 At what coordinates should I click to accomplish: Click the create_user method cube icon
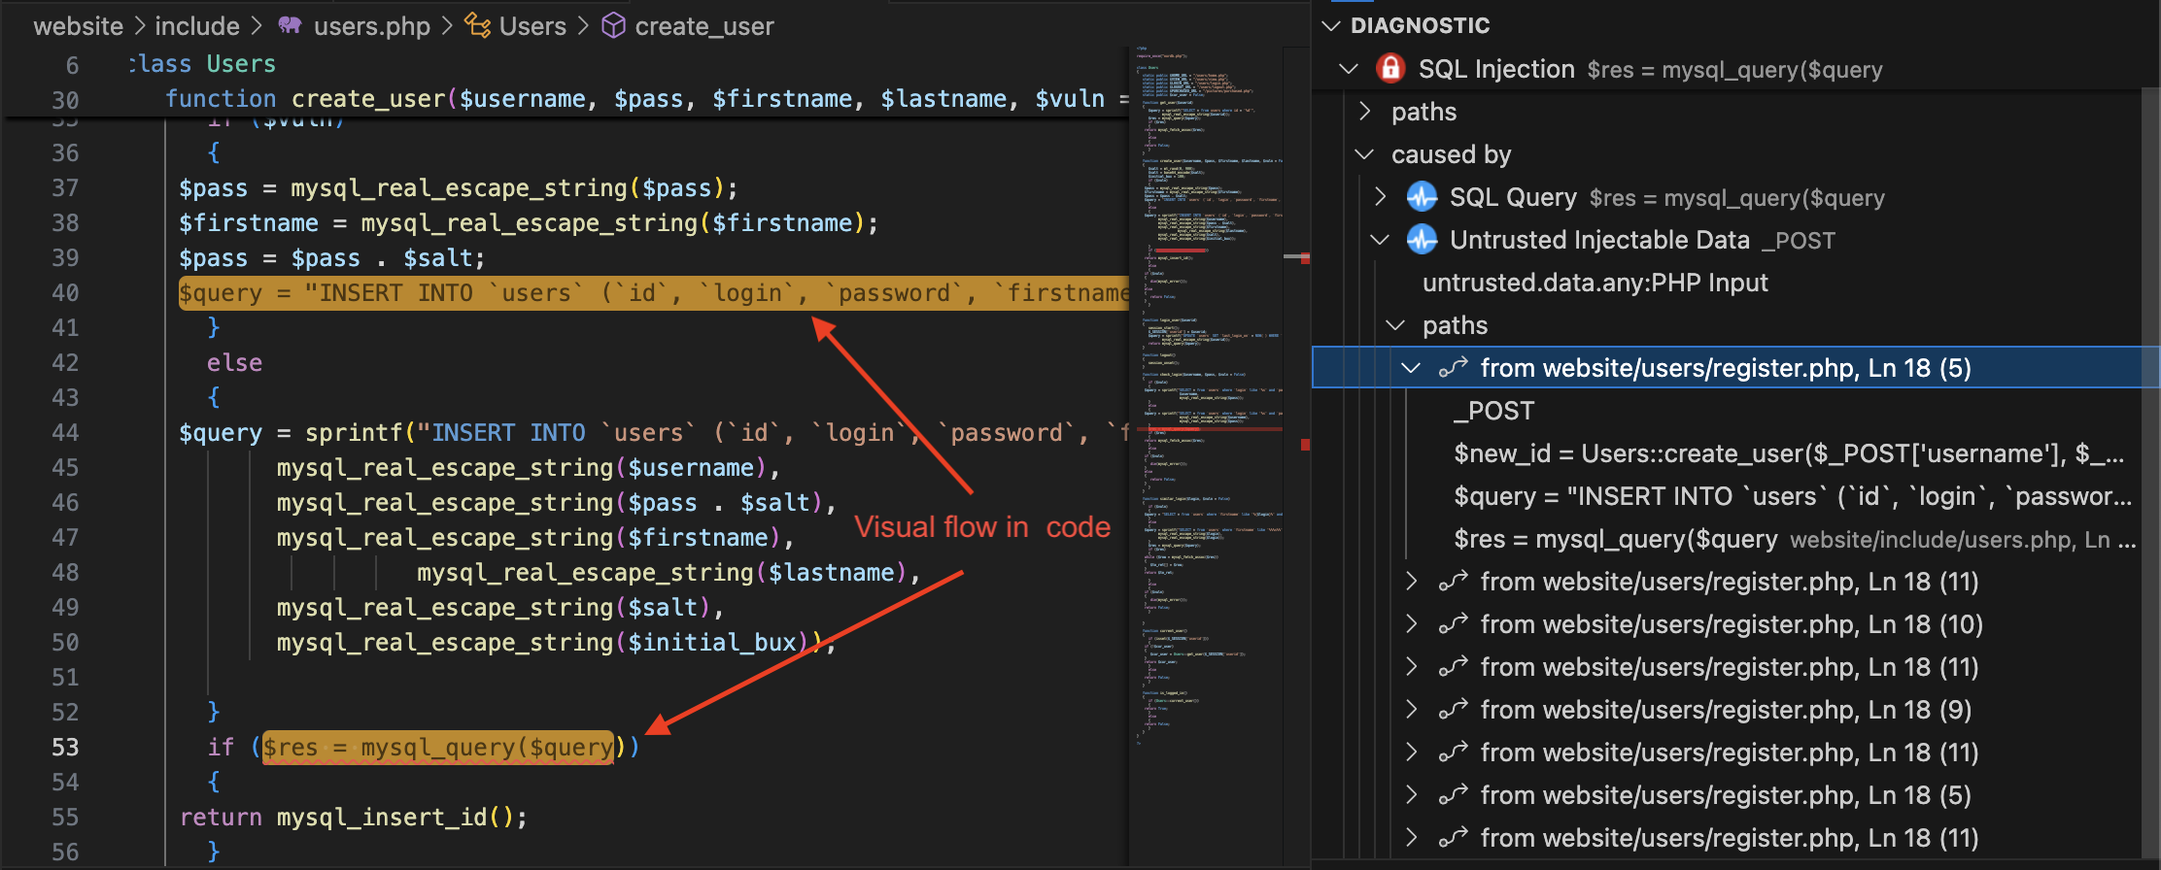[613, 26]
